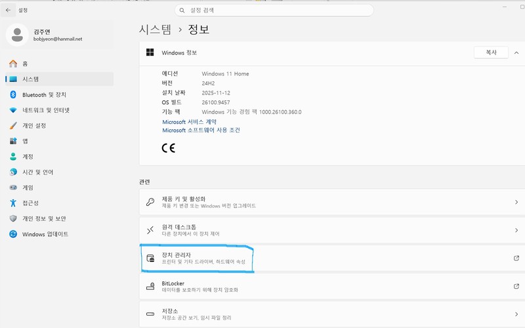This screenshot has width=525, height=328.
Task: Expand 원격 데스크톱 chevron
Action: [516, 230]
